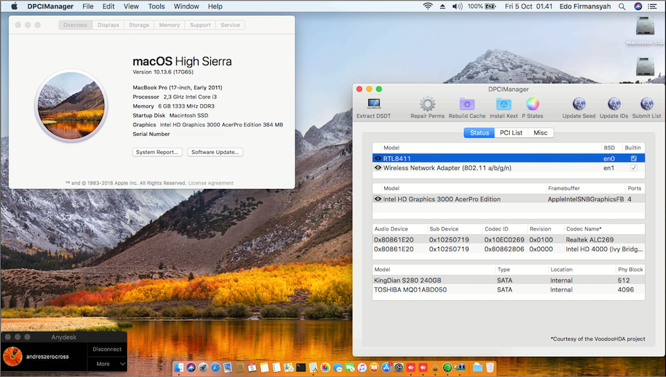The image size is (666, 377).
Task: Open System Preferences from the Dock
Action: pyautogui.click(x=398, y=367)
